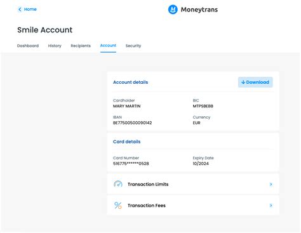
Task: Return to Home via the link
Action: (x=30, y=10)
